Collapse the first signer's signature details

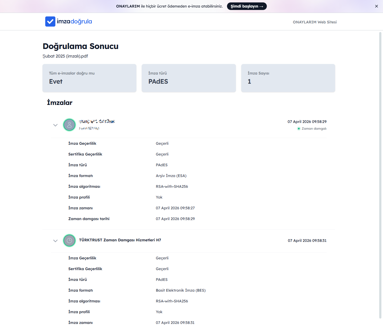(55, 125)
